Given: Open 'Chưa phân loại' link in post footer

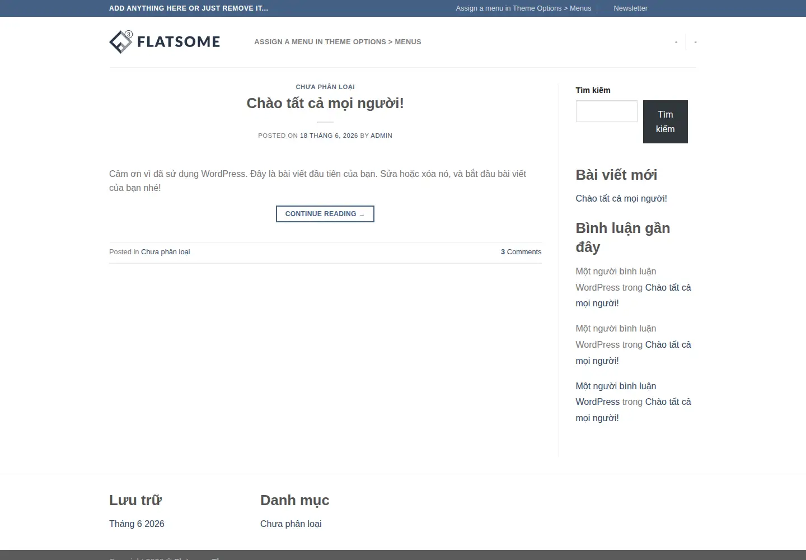Looking at the screenshot, I should pos(165,252).
